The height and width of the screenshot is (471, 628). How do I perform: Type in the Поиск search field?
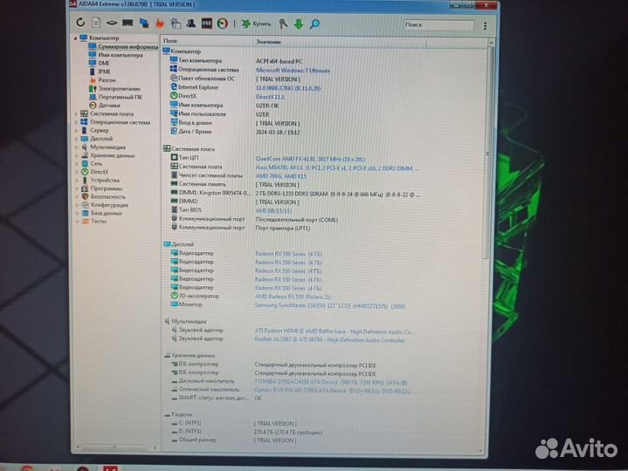point(437,25)
